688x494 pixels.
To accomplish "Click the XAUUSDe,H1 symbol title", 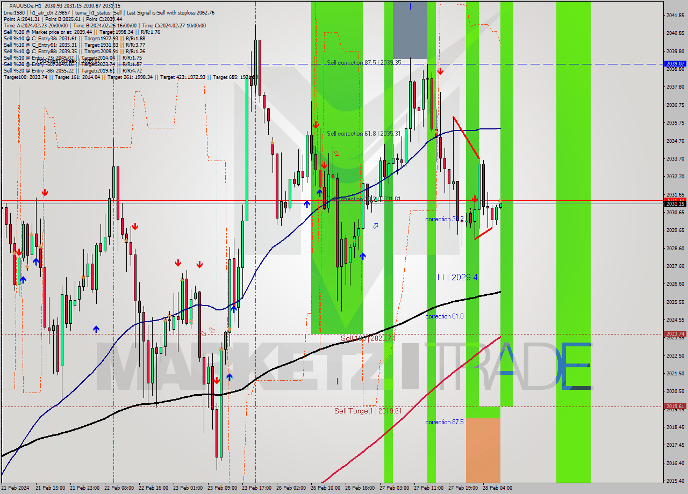I will [x=25, y=5].
